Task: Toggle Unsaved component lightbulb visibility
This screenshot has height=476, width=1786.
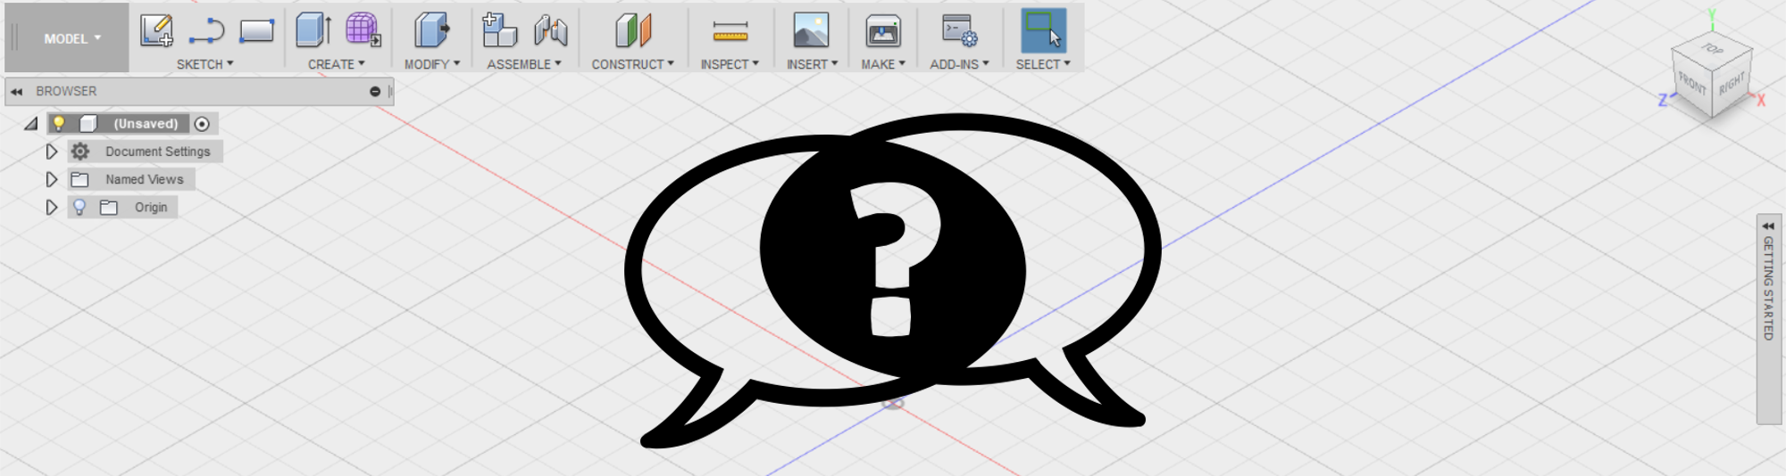Action: [x=59, y=123]
